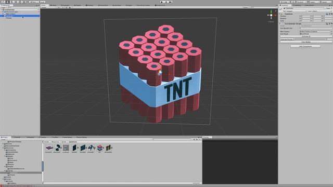Open the Layout dropdown in the top bar

[326, 2]
